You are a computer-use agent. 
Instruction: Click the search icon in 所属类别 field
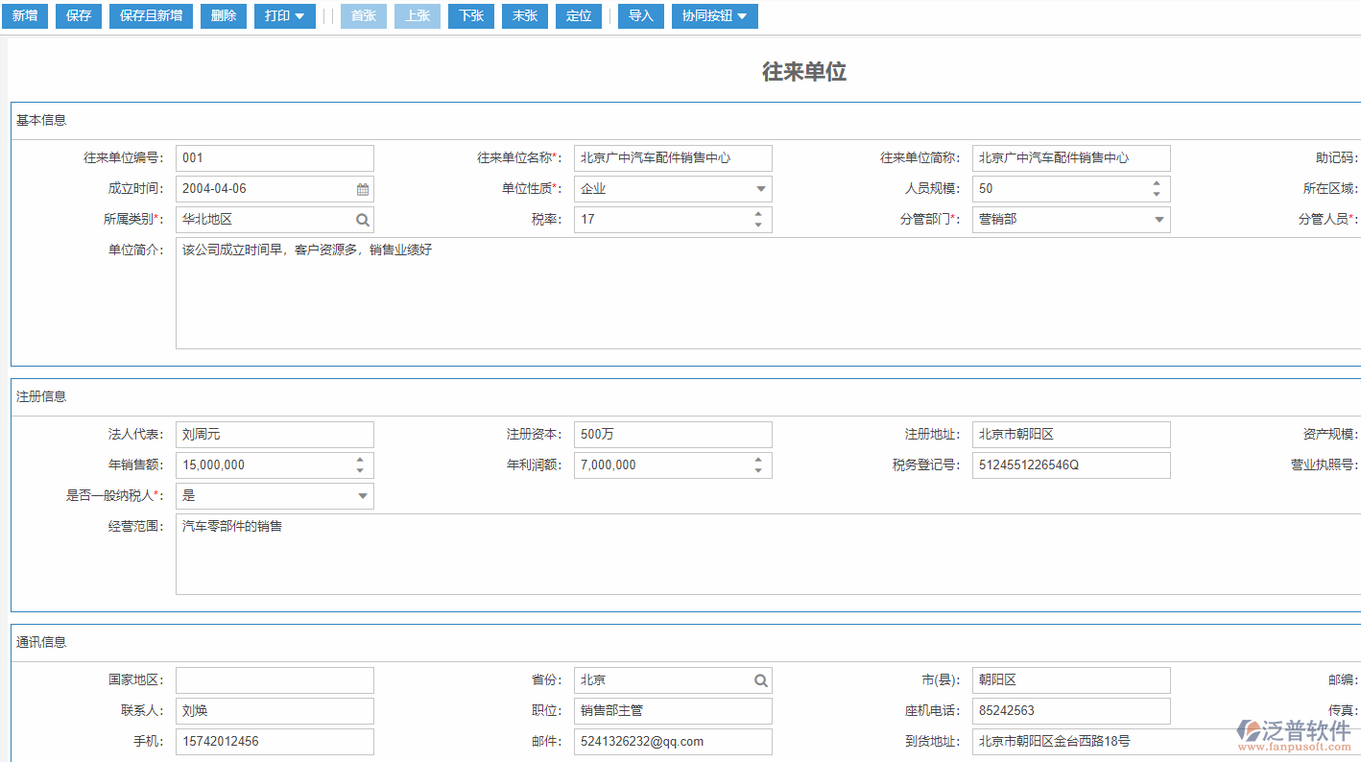click(x=363, y=220)
